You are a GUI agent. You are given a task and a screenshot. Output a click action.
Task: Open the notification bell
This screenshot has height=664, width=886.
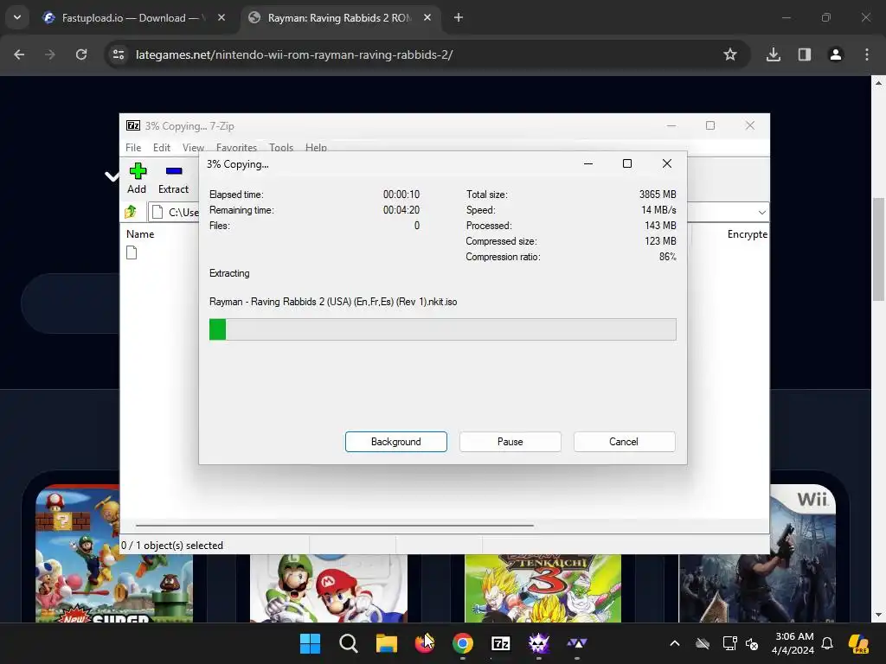click(x=827, y=643)
